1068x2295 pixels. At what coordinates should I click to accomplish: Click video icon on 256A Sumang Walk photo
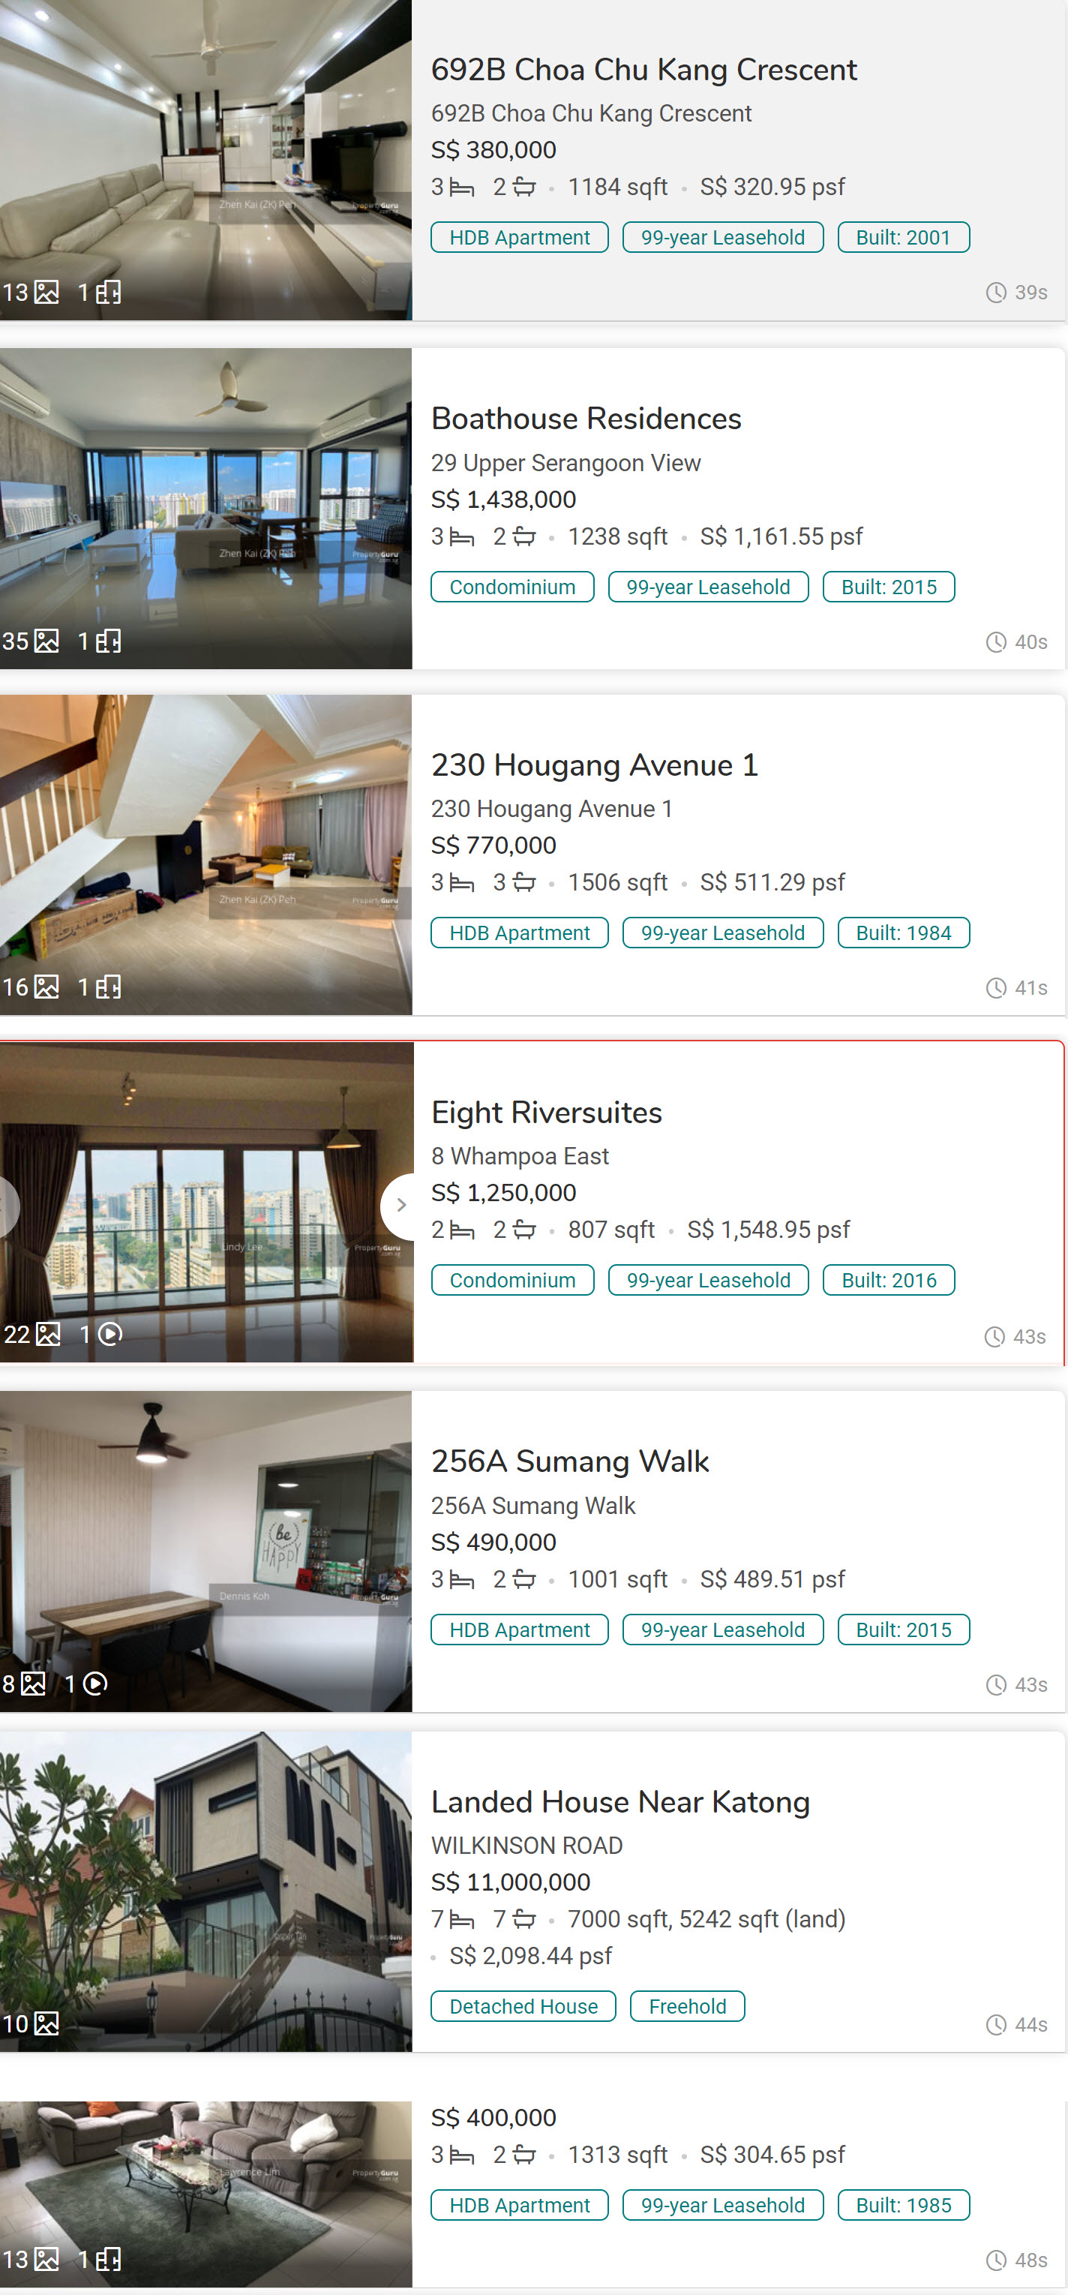(94, 1683)
